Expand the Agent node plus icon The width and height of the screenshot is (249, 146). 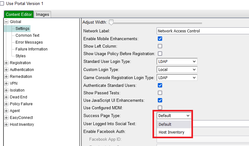[6, 111]
